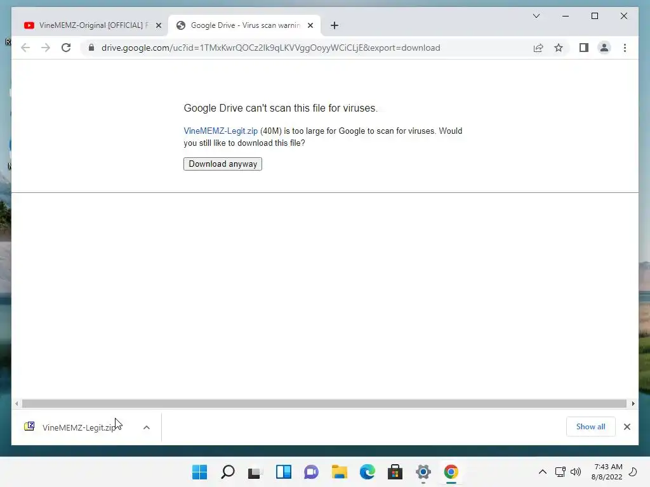Click the padlock site info icon
The width and height of the screenshot is (650, 487).
(91, 48)
